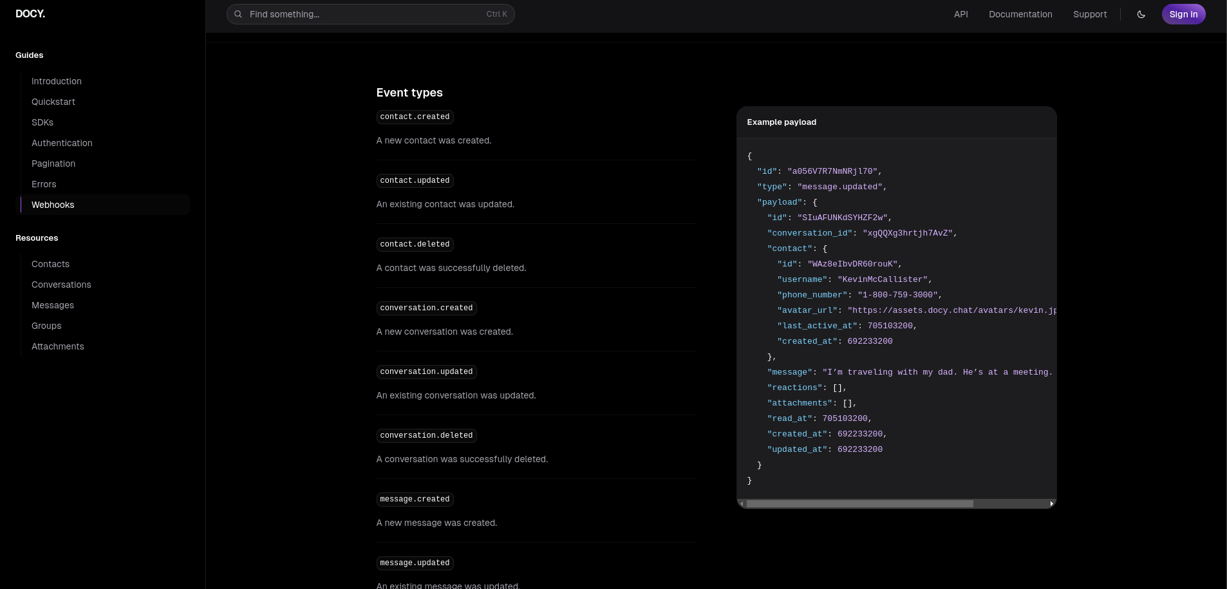The width and height of the screenshot is (1227, 589).
Task: Open Pagination guide
Action: click(x=53, y=164)
